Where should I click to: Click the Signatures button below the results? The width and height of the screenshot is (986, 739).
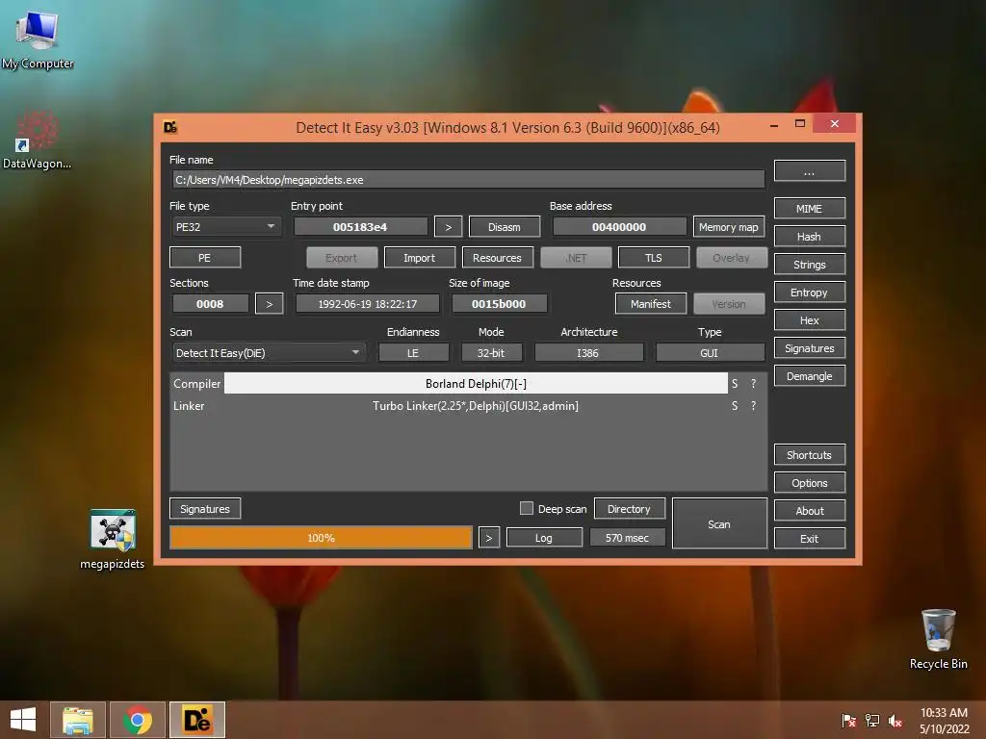coord(205,509)
